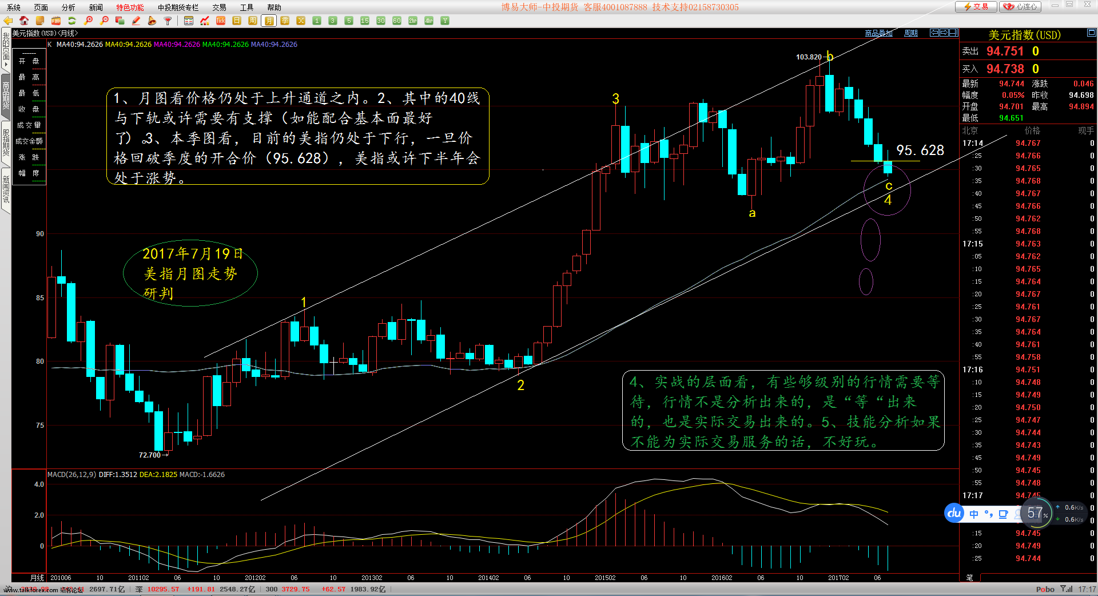Image resolution: width=1098 pixels, height=596 pixels.
Task: Open the 分析 menu
Action: [69, 7]
